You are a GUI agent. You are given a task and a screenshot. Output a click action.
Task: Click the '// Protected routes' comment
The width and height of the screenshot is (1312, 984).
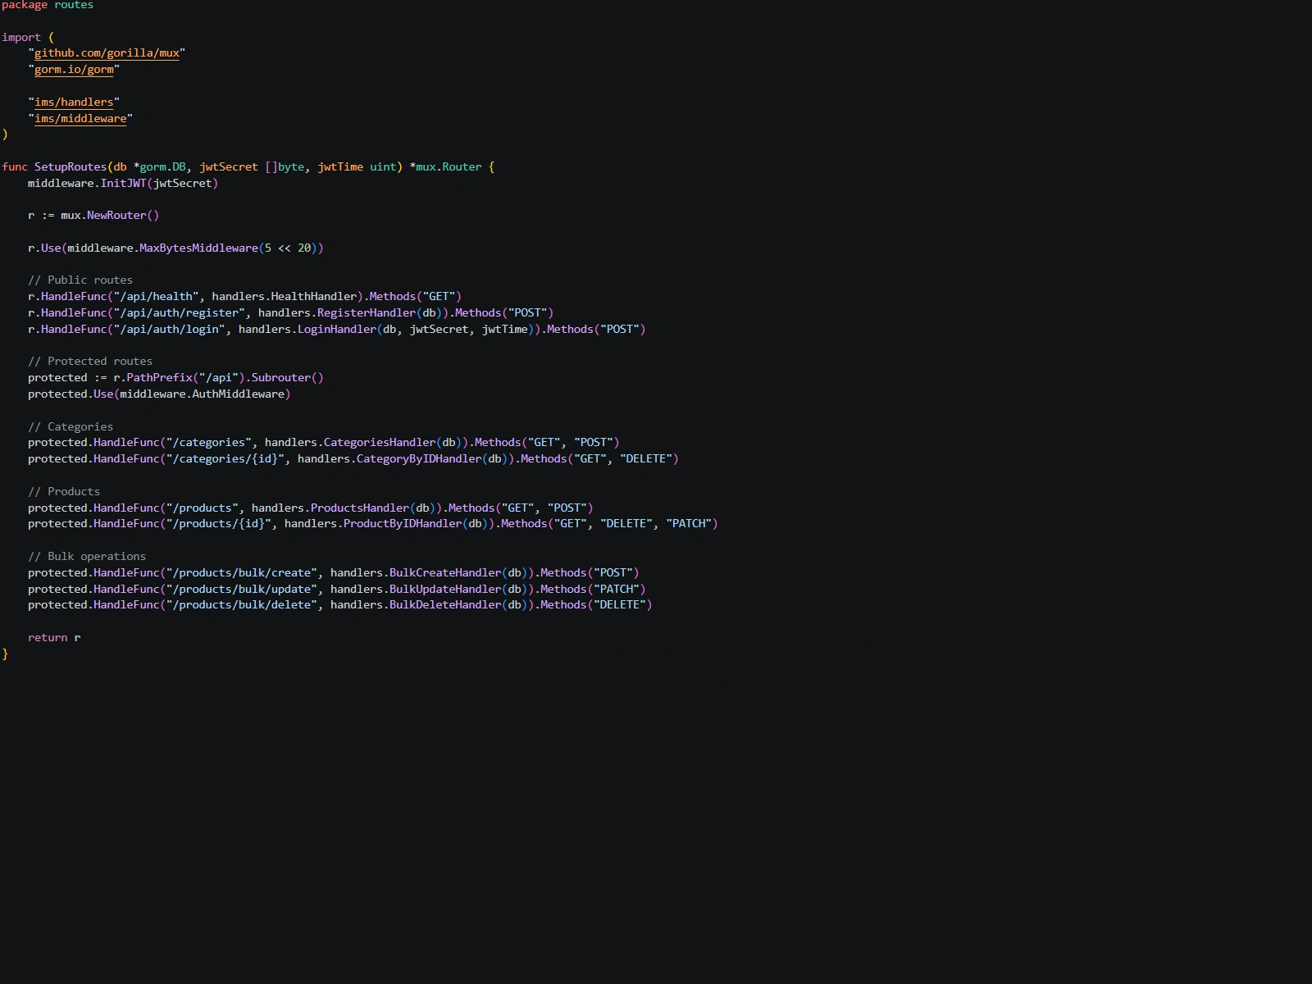point(90,361)
